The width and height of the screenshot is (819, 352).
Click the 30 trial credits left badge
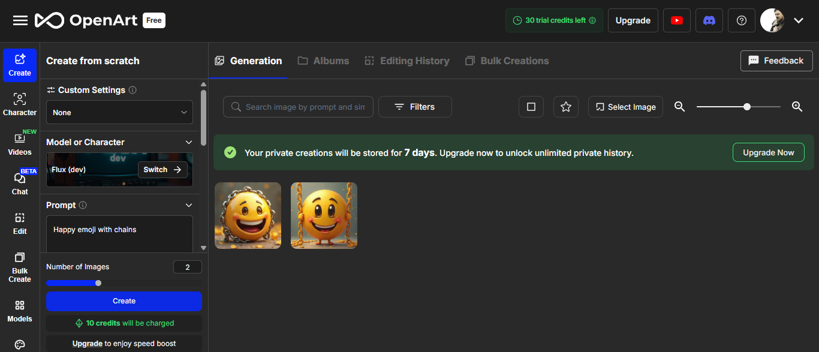click(554, 20)
